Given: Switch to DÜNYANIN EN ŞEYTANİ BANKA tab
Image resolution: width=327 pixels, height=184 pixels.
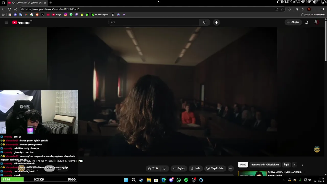Looking at the screenshot, I should click(x=27, y=3).
